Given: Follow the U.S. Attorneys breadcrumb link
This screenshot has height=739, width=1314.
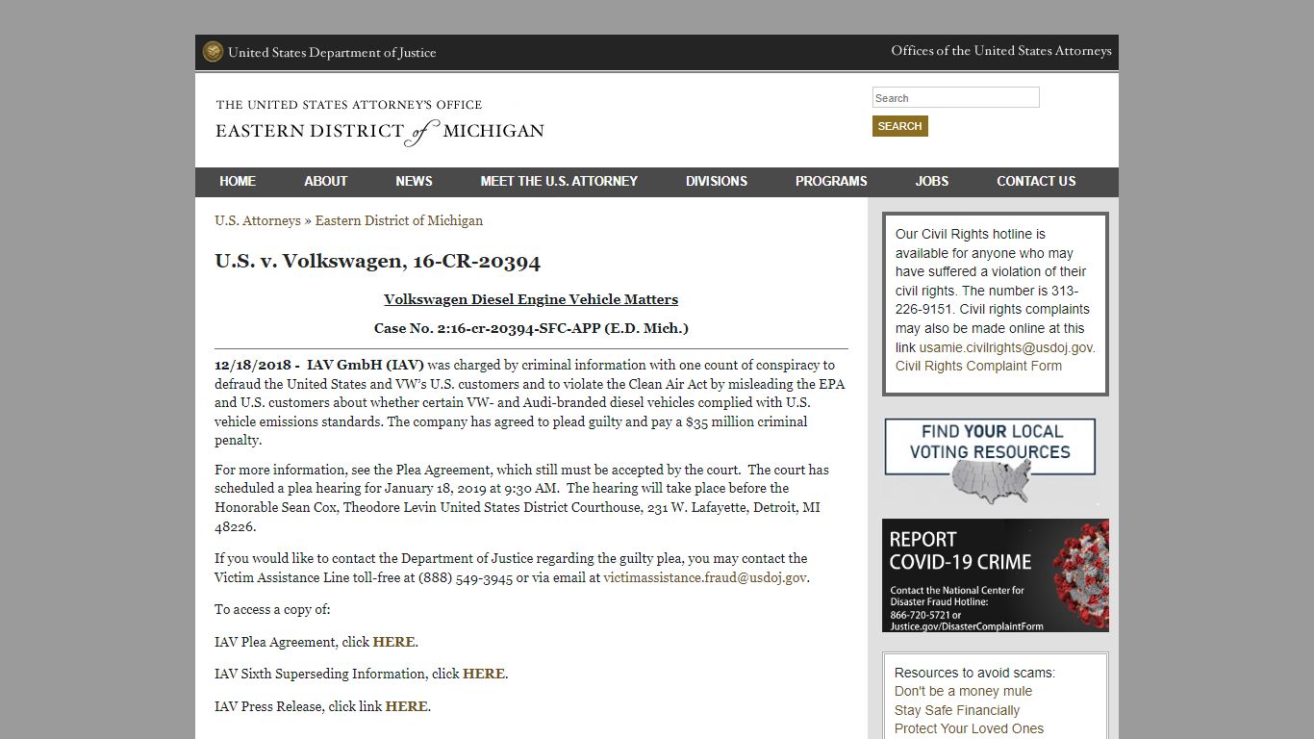Looking at the screenshot, I should point(258,220).
